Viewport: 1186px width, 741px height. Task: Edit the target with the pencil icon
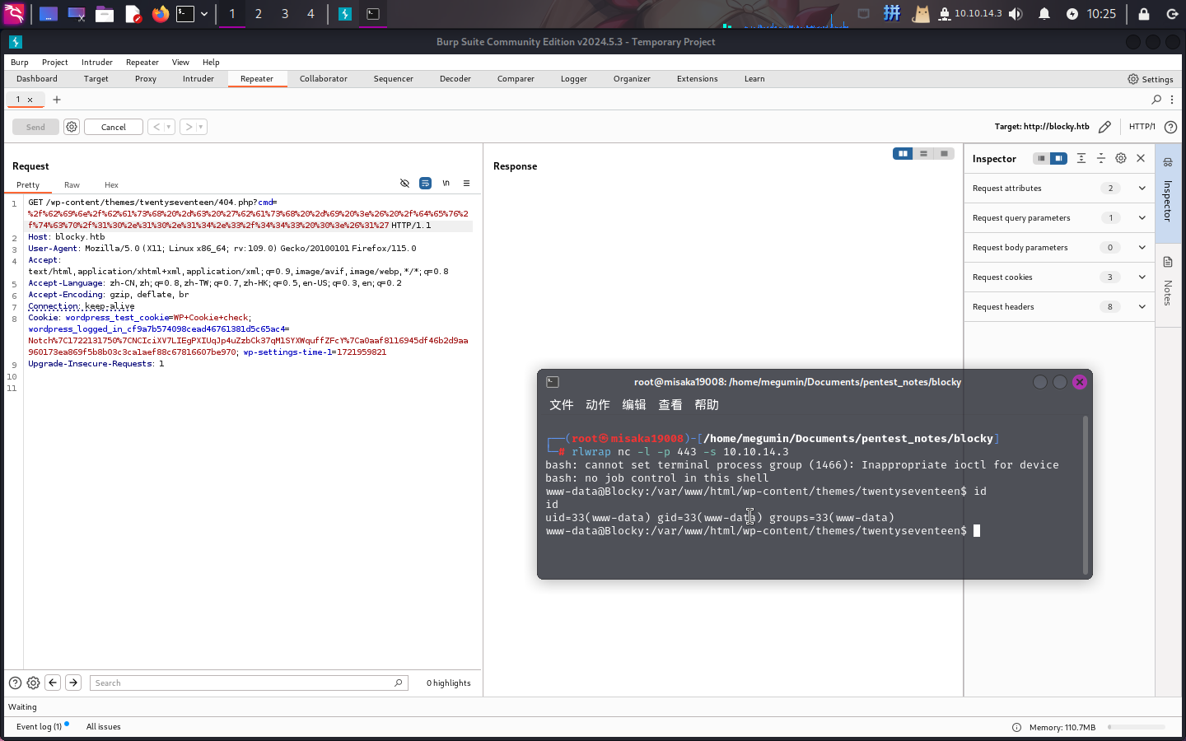pyautogui.click(x=1104, y=127)
